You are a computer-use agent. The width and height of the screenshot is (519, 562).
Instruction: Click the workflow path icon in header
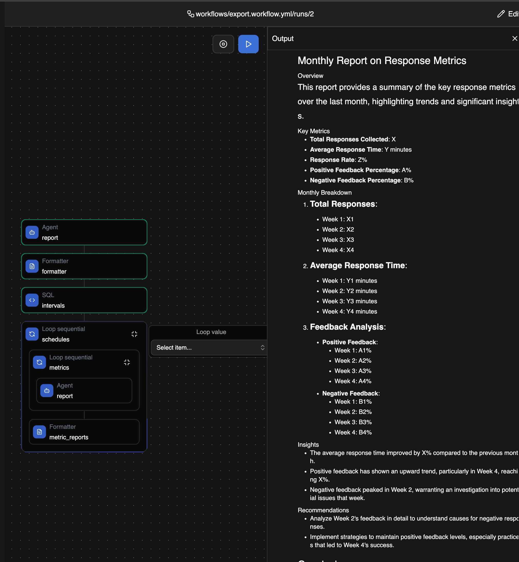point(191,14)
